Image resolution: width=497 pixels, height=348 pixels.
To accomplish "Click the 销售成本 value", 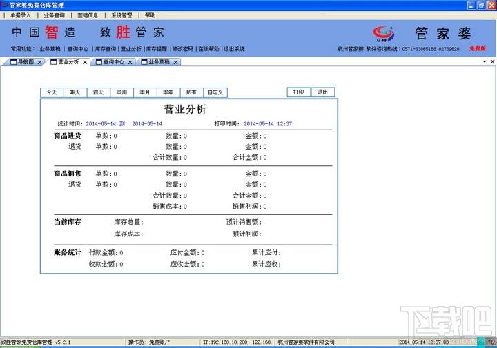I will pos(185,207).
